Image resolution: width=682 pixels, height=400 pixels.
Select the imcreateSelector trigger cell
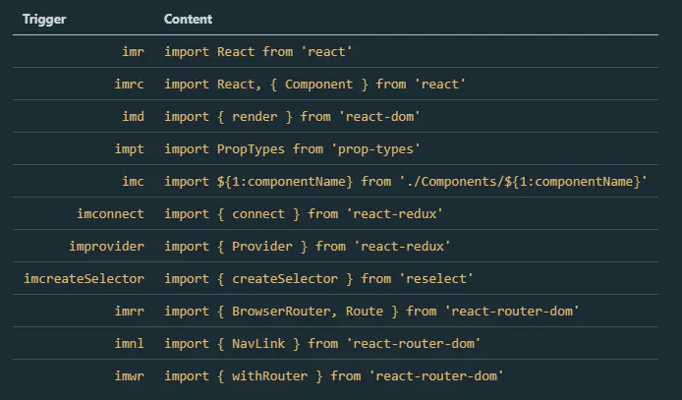(84, 278)
